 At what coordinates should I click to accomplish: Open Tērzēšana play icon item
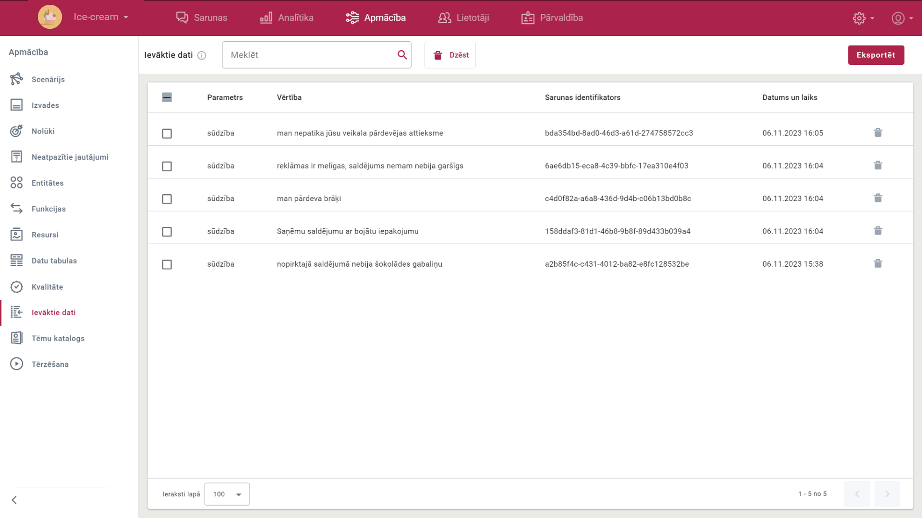[x=49, y=364]
